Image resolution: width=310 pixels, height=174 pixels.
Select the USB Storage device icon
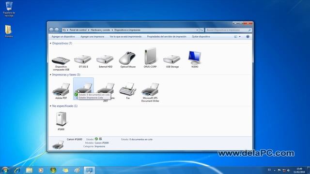(172, 61)
